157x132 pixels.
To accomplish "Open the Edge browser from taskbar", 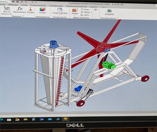I will (1, 120).
